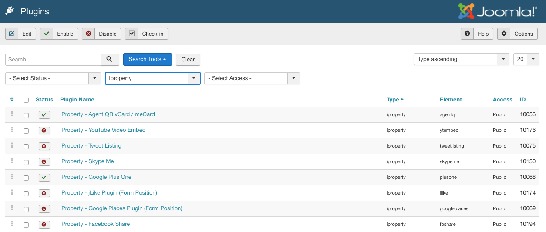The image size is (546, 232).
Task: Click the magnifier search button
Action: point(110,59)
